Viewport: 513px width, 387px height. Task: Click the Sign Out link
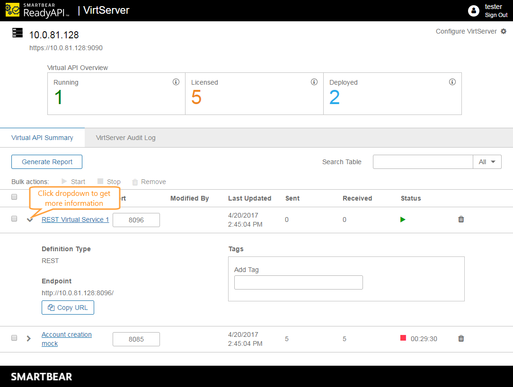click(496, 15)
